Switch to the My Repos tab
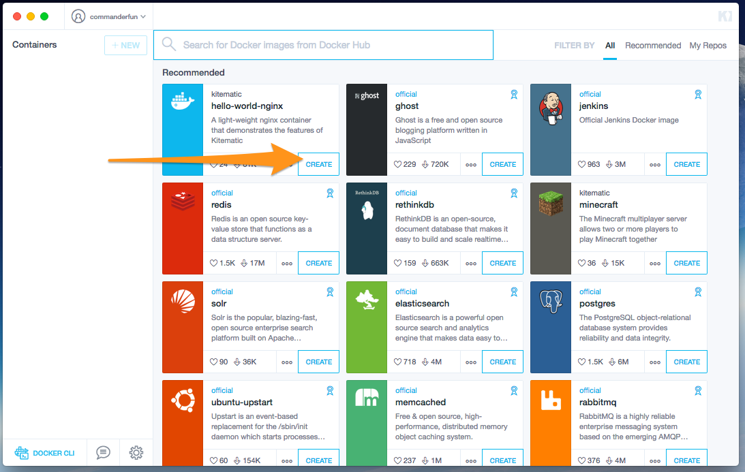745x472 pixels. click(x=708, y=46)
